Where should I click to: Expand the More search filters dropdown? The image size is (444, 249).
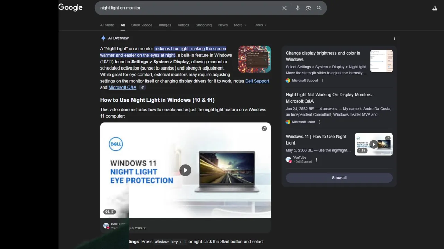coord(240,25)
